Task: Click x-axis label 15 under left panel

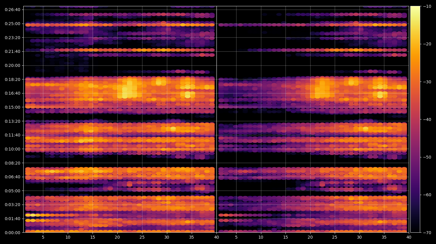Action: tap(93, 237)
